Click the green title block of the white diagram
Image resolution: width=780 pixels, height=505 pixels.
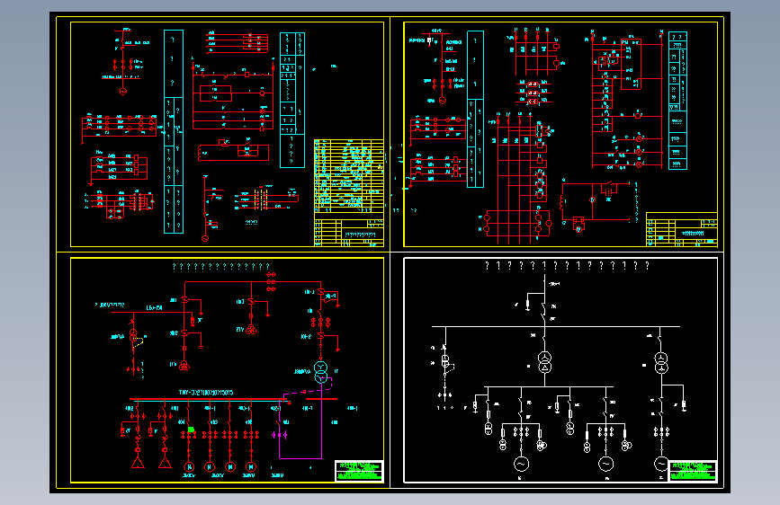click(x=693, y=471)
